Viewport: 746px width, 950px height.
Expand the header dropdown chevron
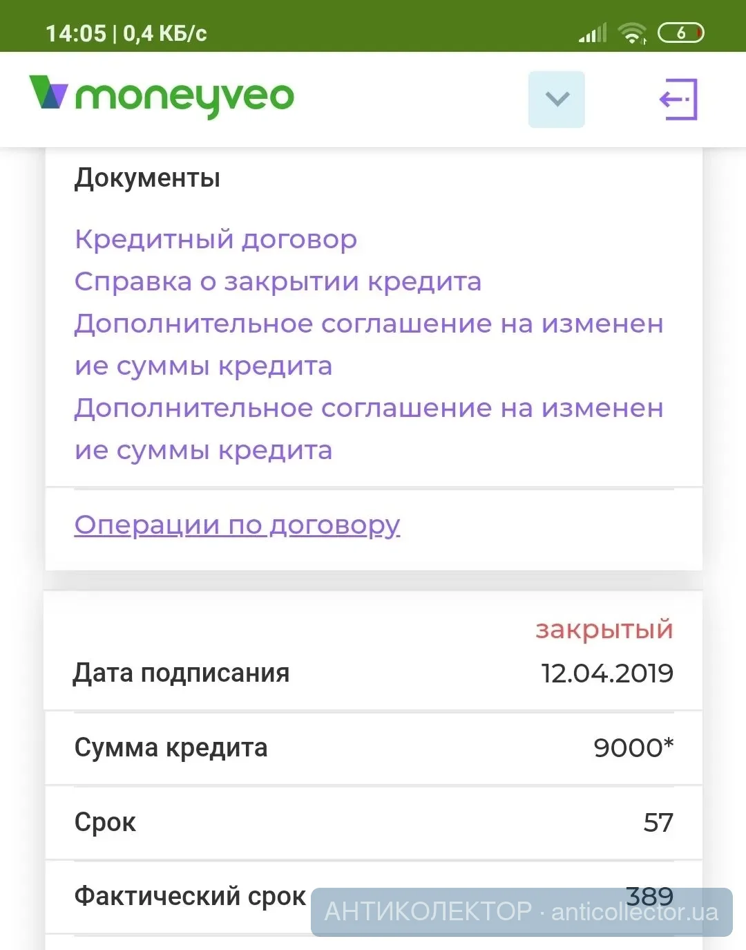point(556,100)
